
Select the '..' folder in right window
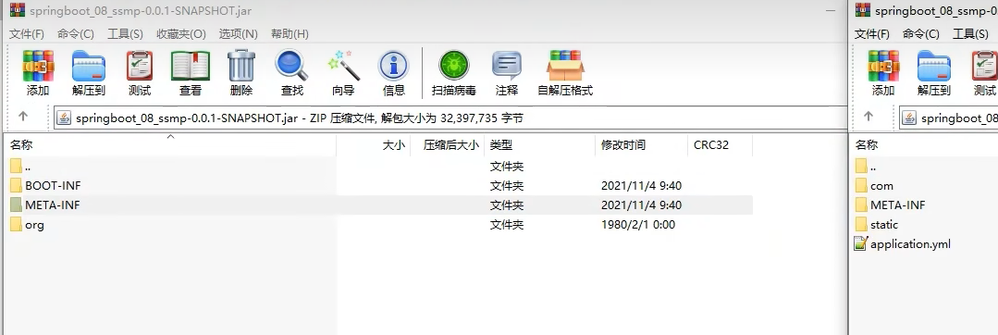[867, 167]
